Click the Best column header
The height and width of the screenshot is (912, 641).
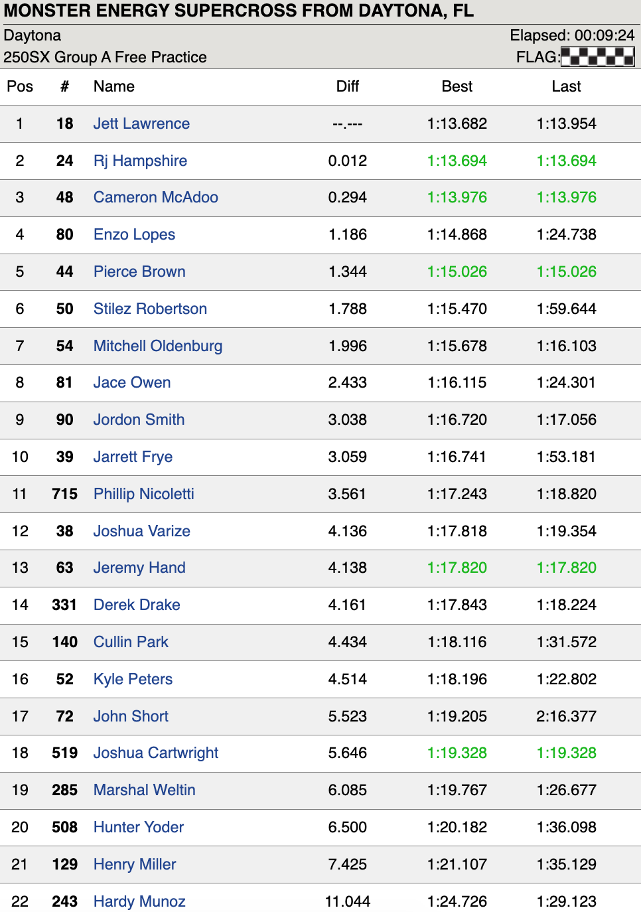pos(457,86)
